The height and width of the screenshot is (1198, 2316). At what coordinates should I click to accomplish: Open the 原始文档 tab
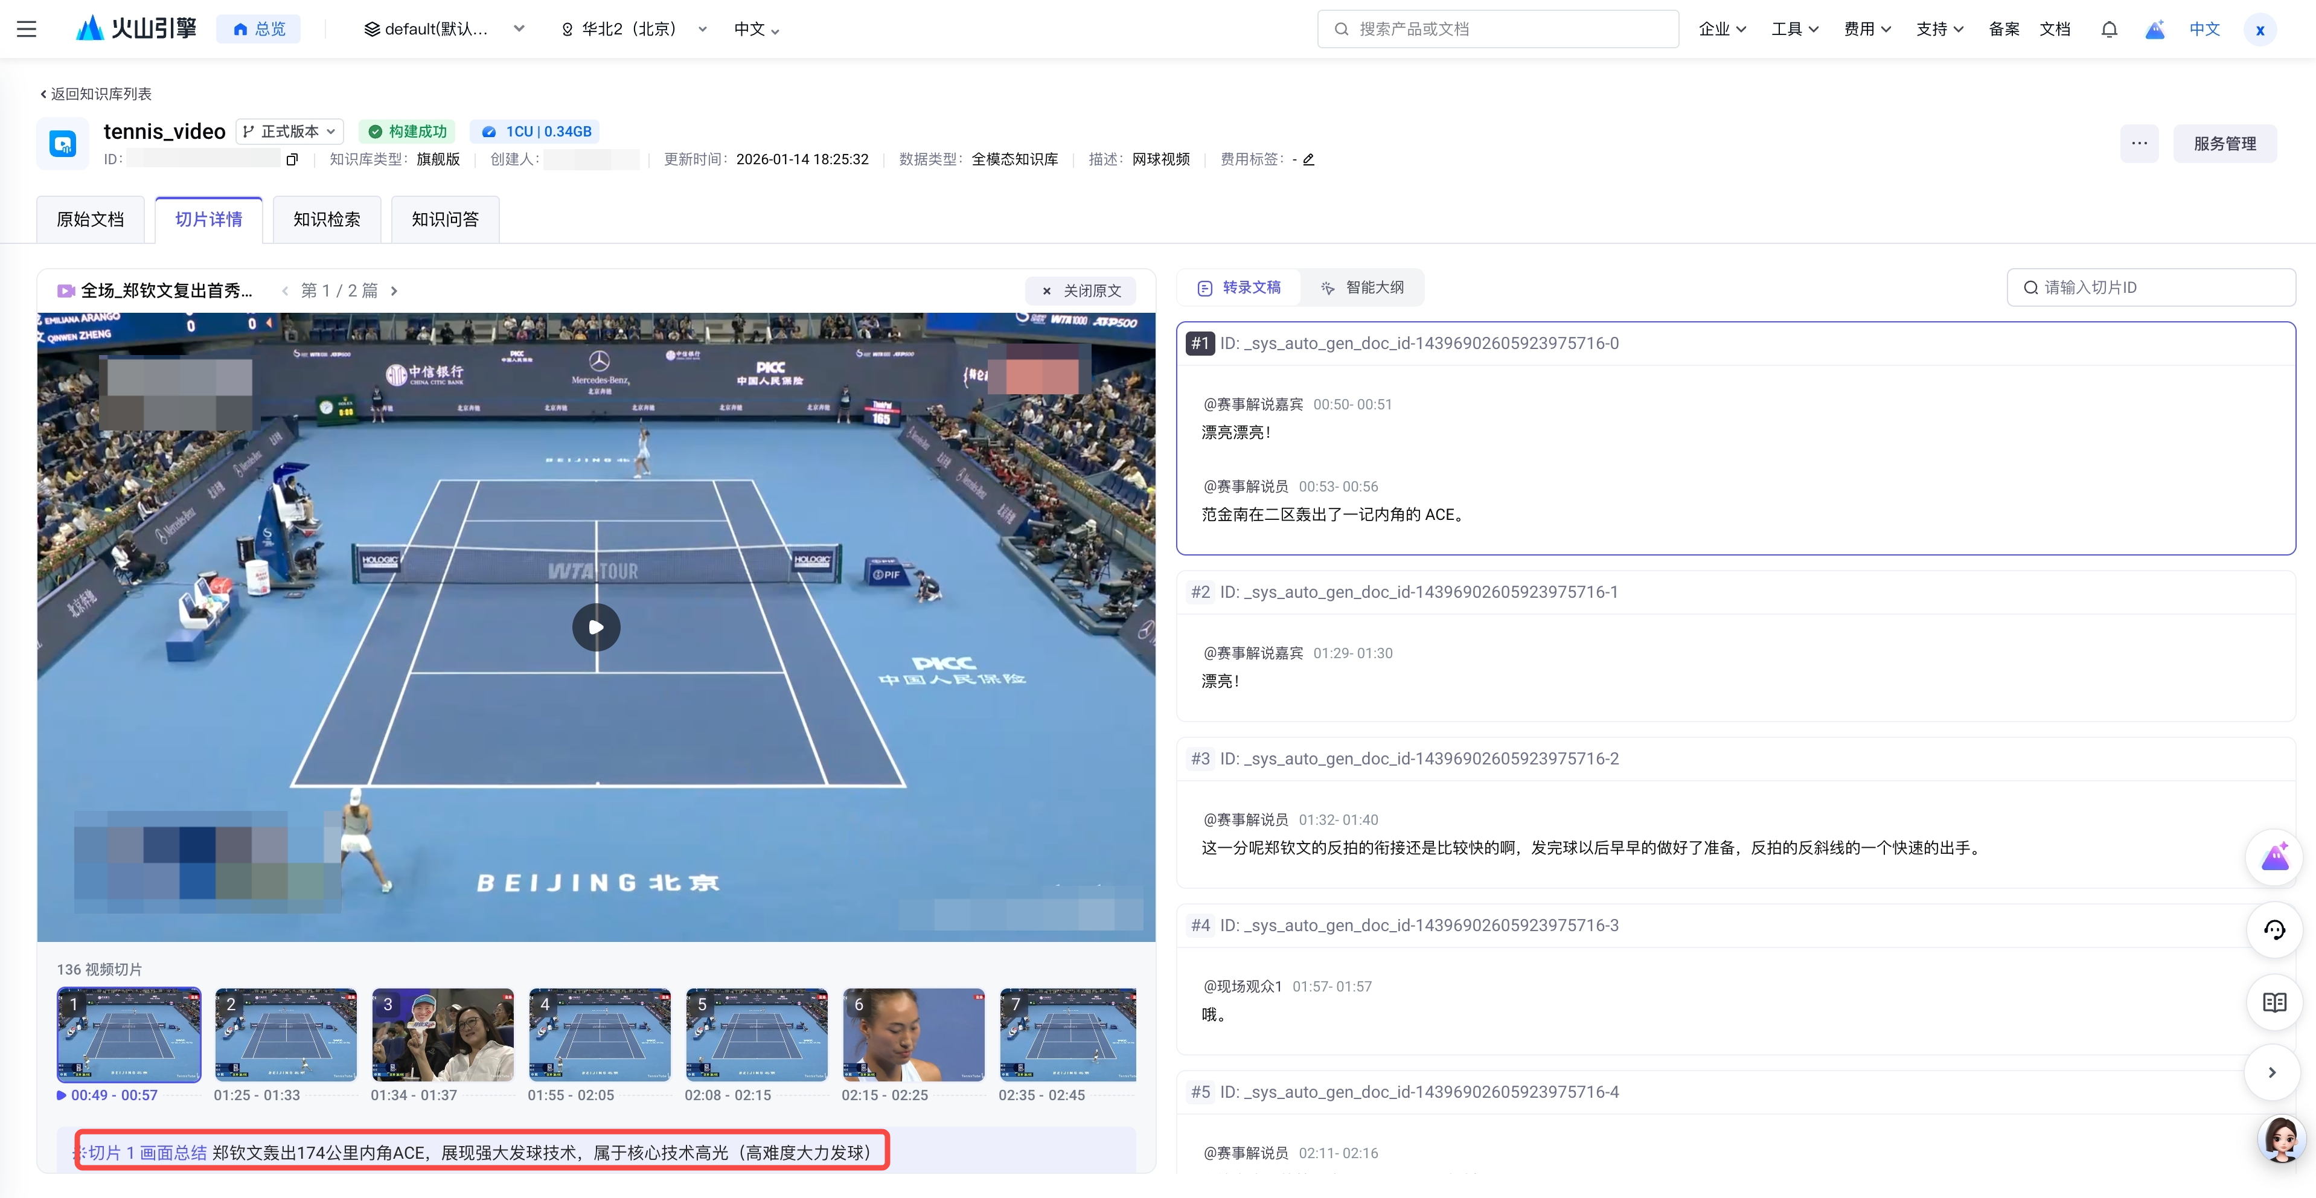click(x=90, y=219)
